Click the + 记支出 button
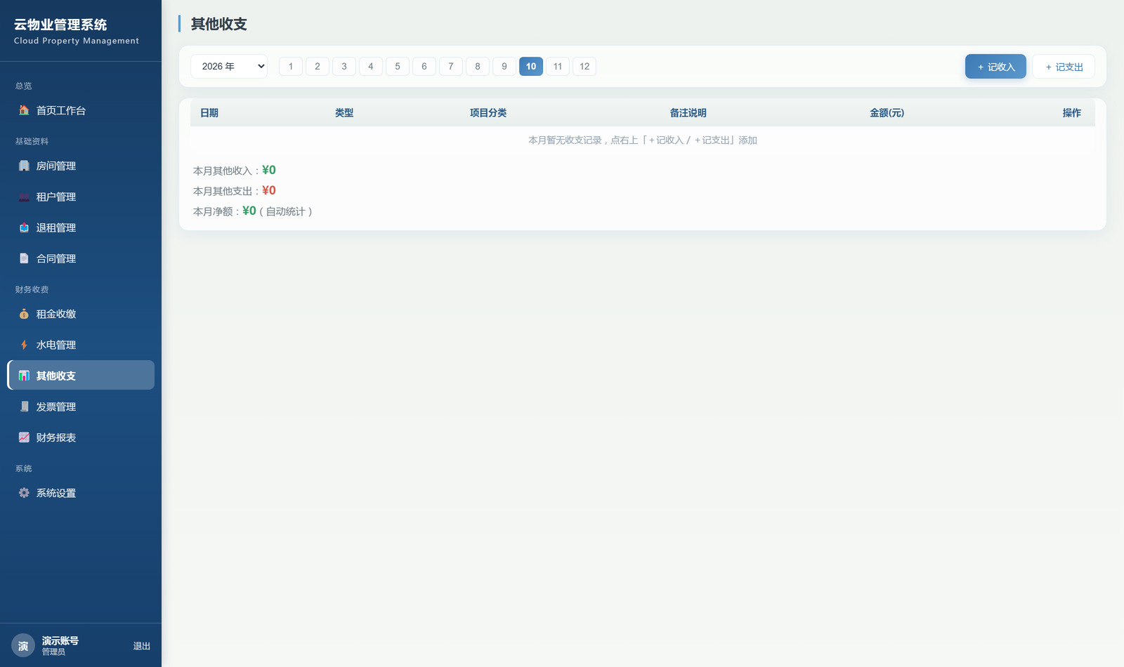The image size is (1124, 667). pyautogui.click(x=1064, y=67)
